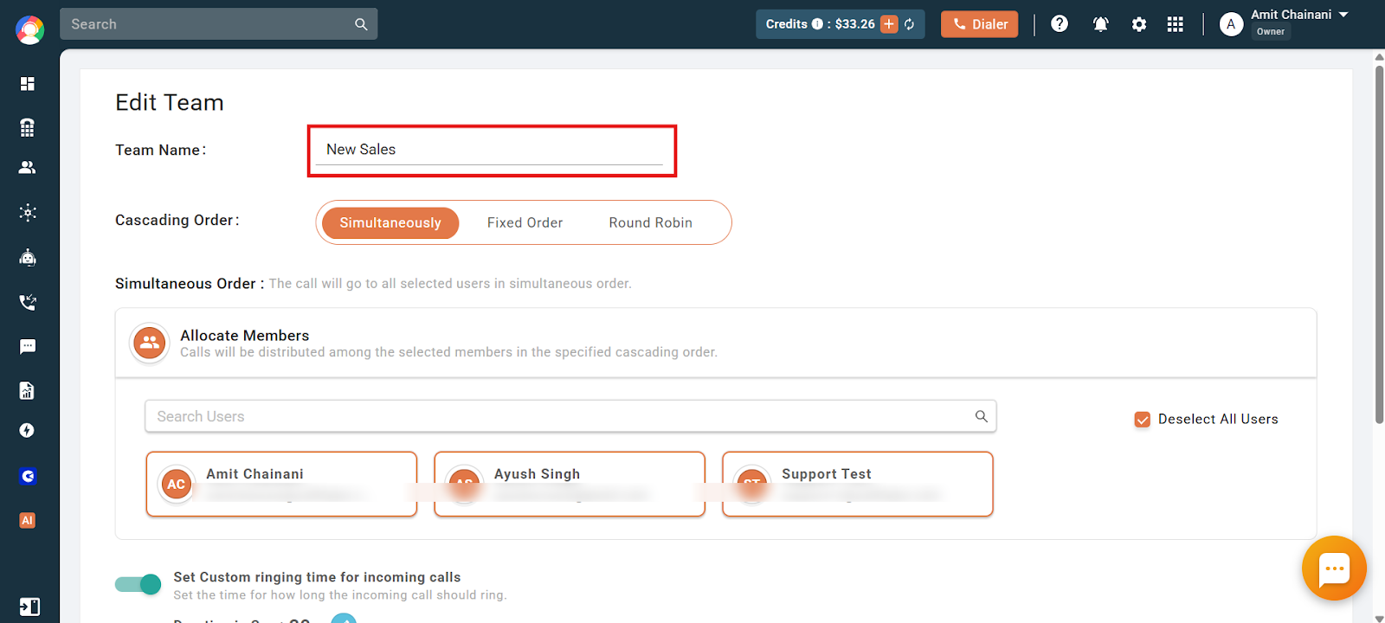Open the bot sidebar icon
This screenshot has width=1385, height=623.
28,257
